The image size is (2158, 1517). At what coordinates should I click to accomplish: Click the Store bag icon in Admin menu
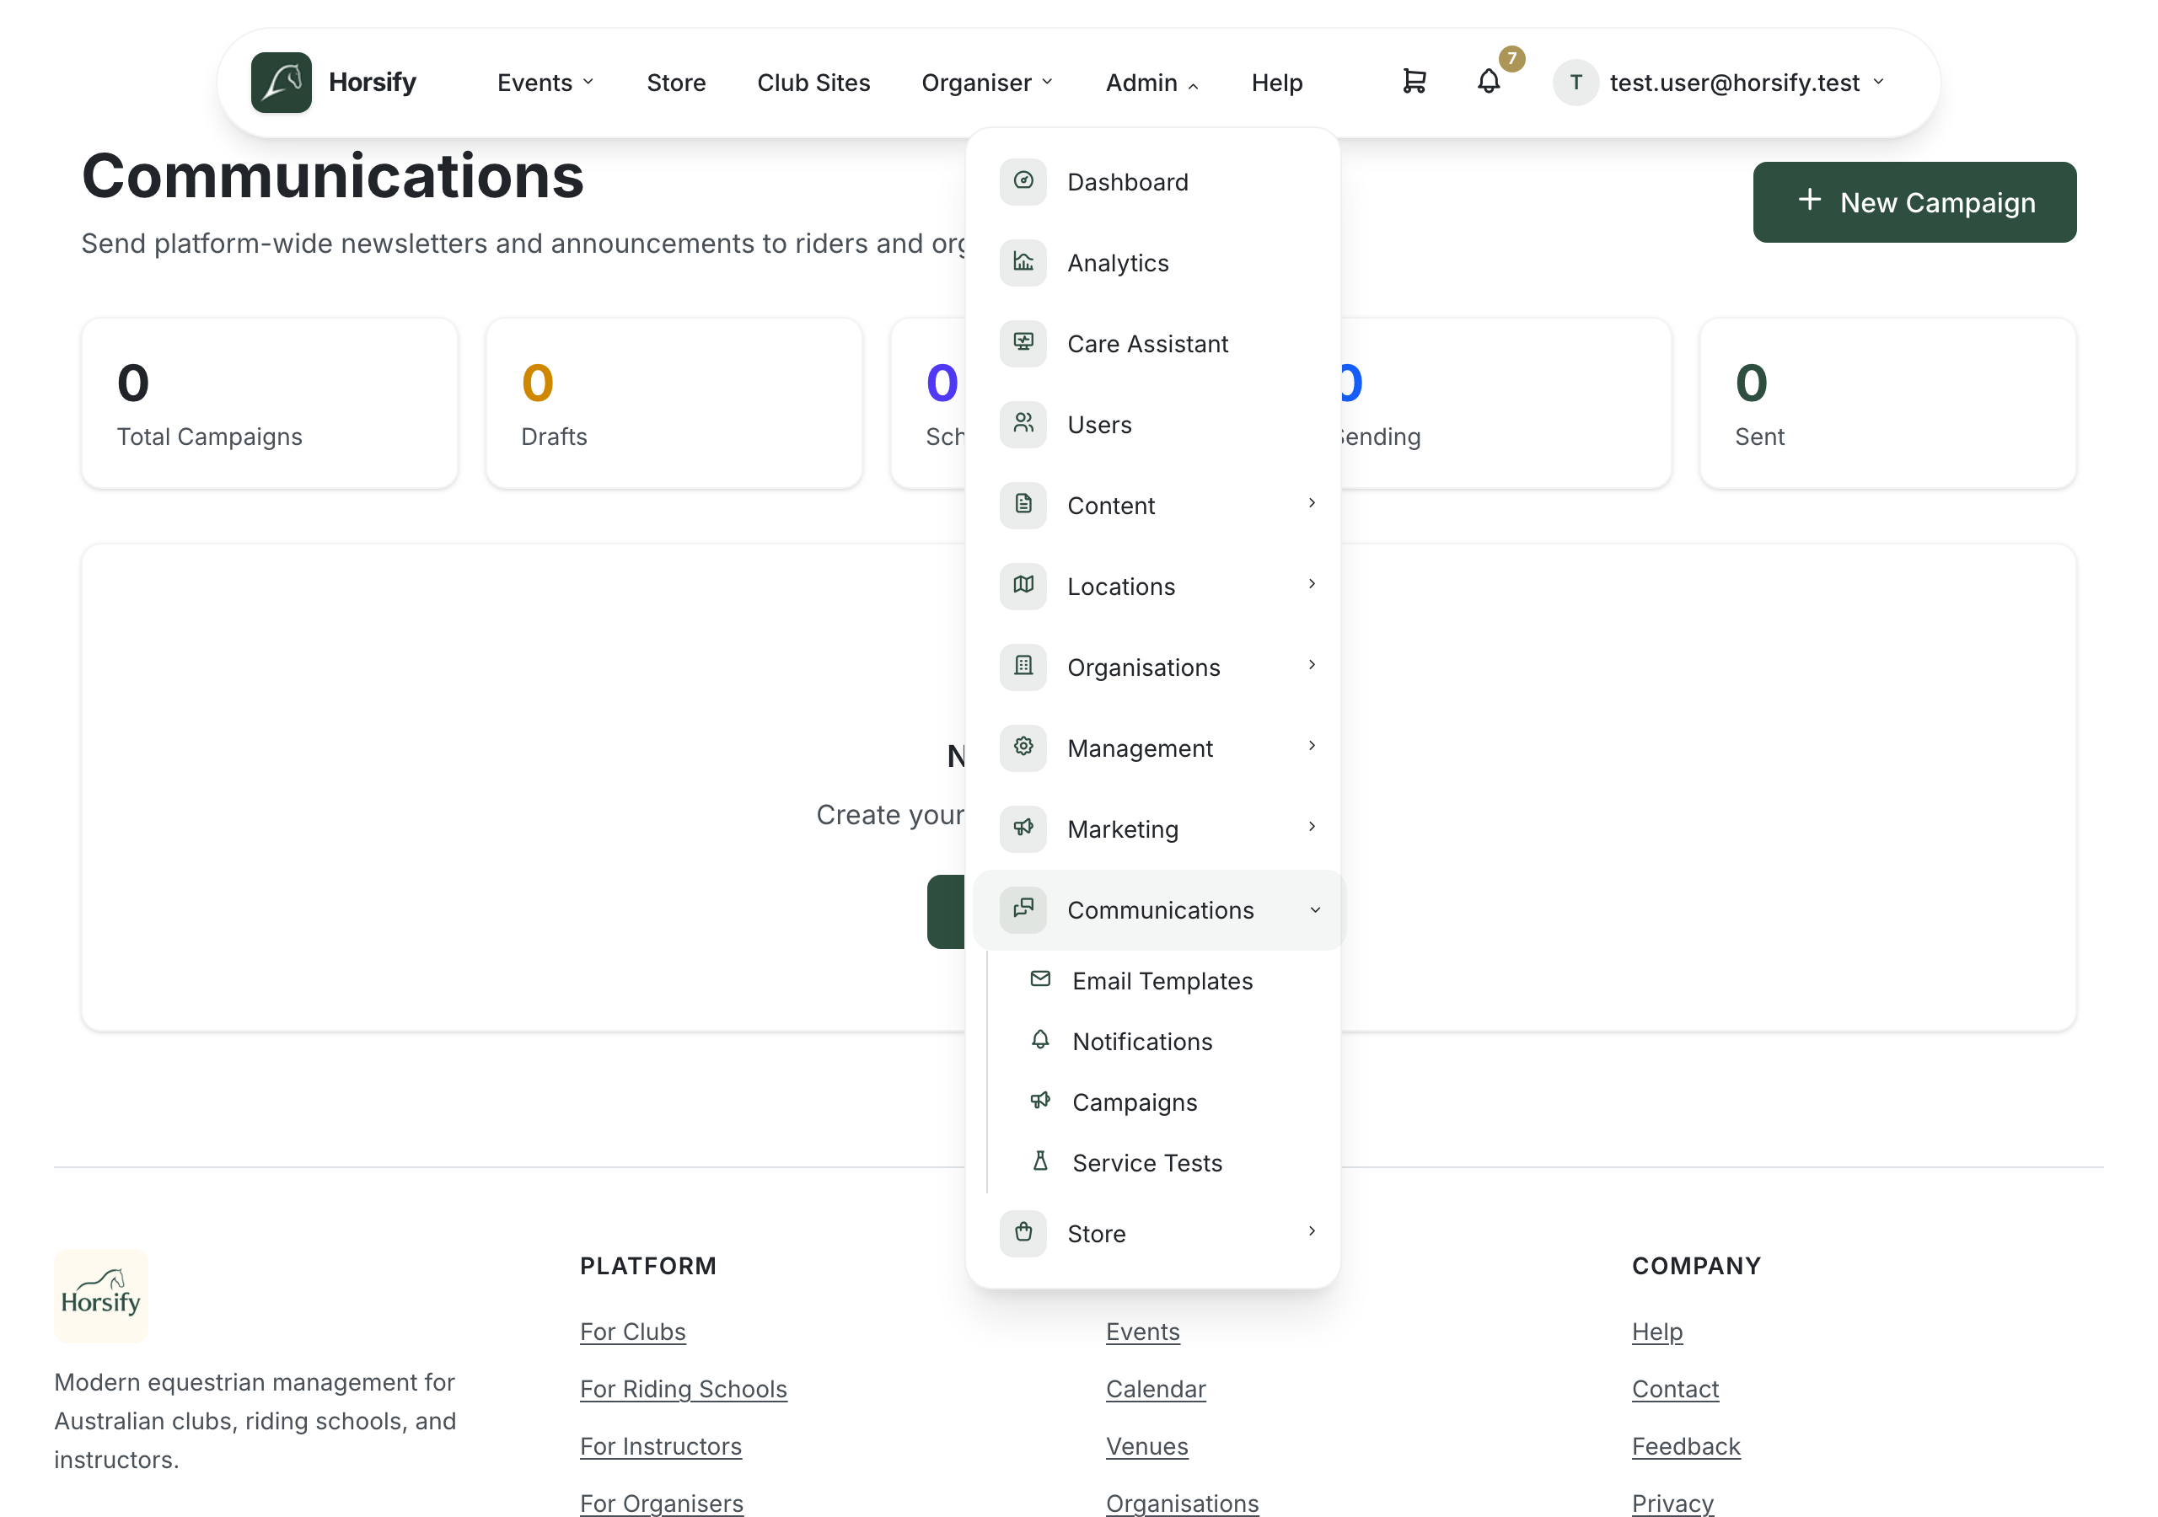(1023, 1232)
